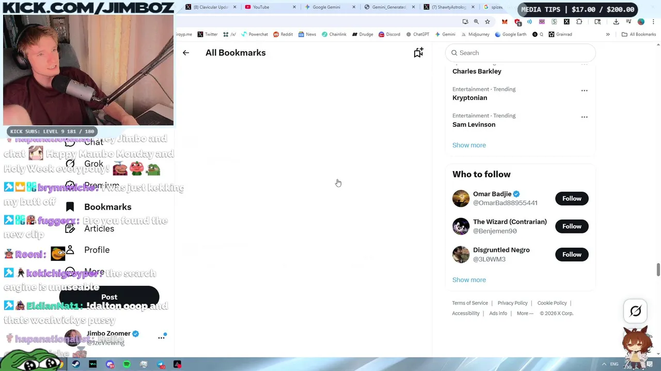
Task: Open Steam from the taskbar
Action: coord(76,365)
